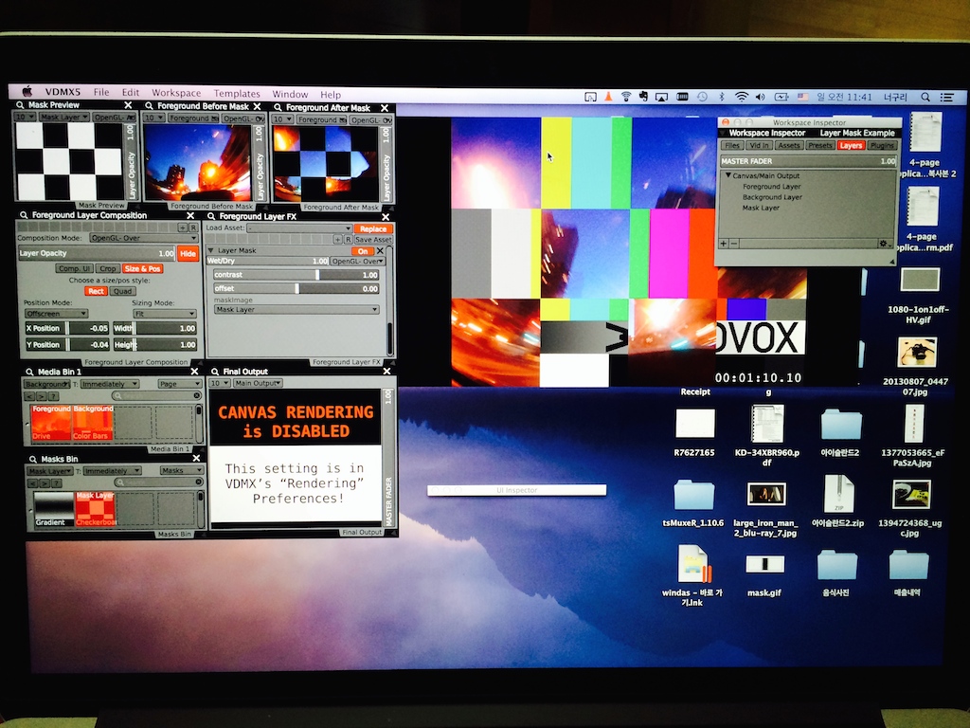Viewport: 970px width, 728px height.
Task: Click the R button in Foreground Layer FX
Action: click(349, 240)
